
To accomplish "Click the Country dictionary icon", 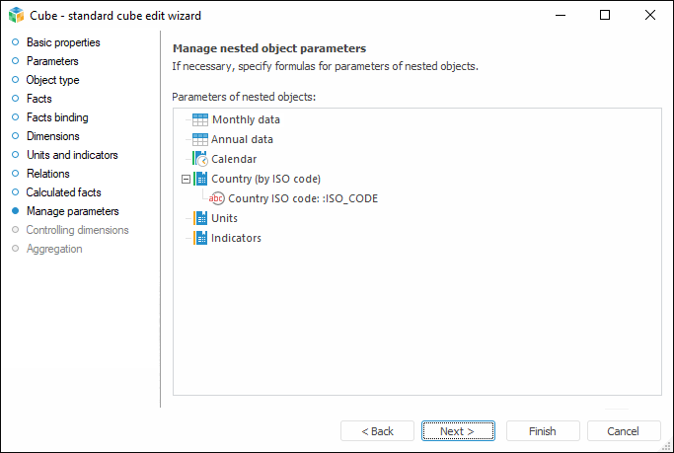I will pos(200,179).
